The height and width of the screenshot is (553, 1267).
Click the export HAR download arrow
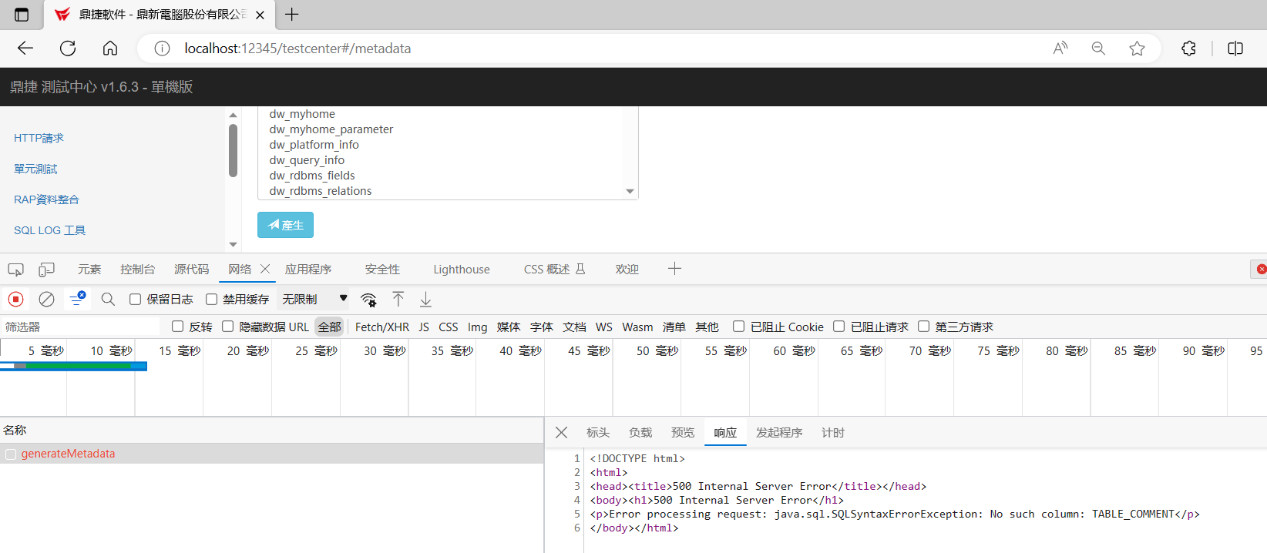[425, 299]
